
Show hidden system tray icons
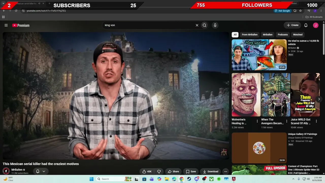pyautogui.click(x=294, y=179)
